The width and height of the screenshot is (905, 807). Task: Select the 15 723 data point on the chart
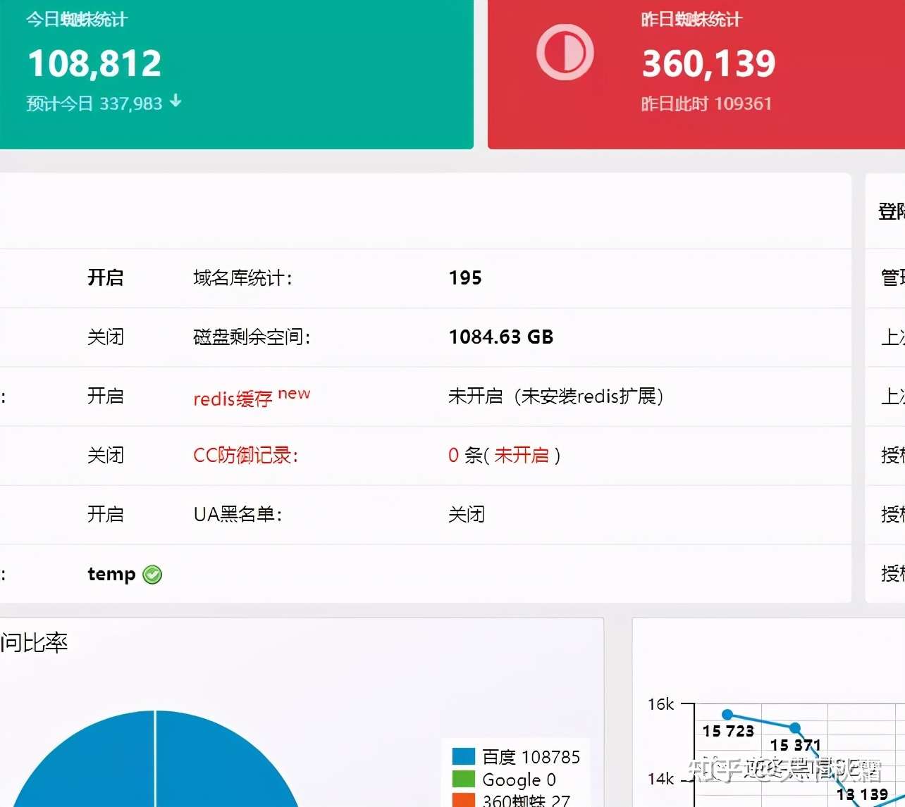727,714
